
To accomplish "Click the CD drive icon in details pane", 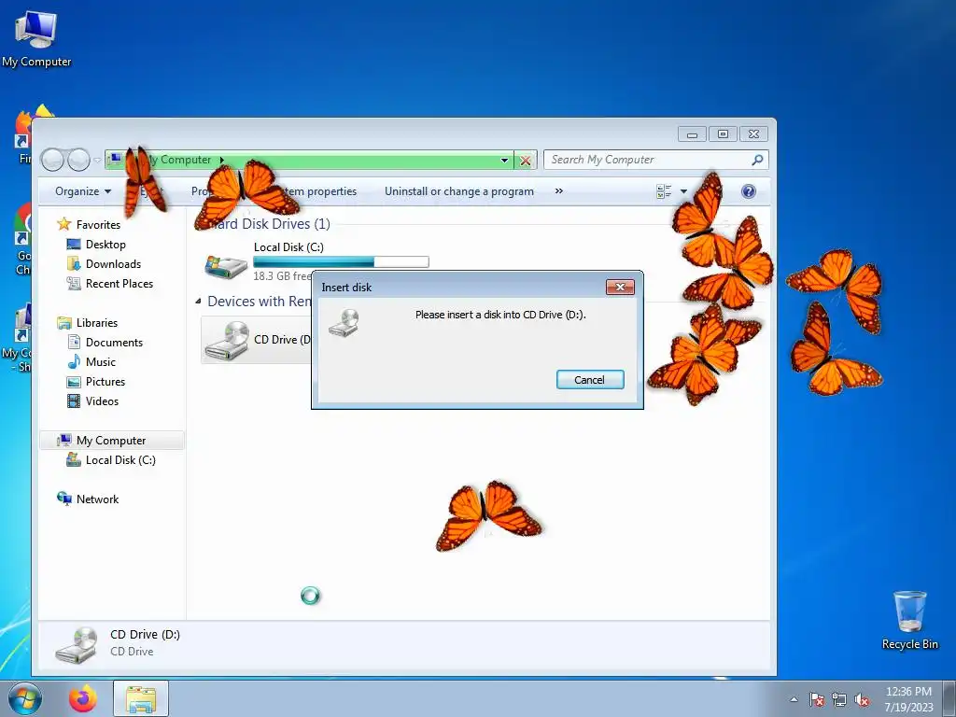I will [77, 644].
